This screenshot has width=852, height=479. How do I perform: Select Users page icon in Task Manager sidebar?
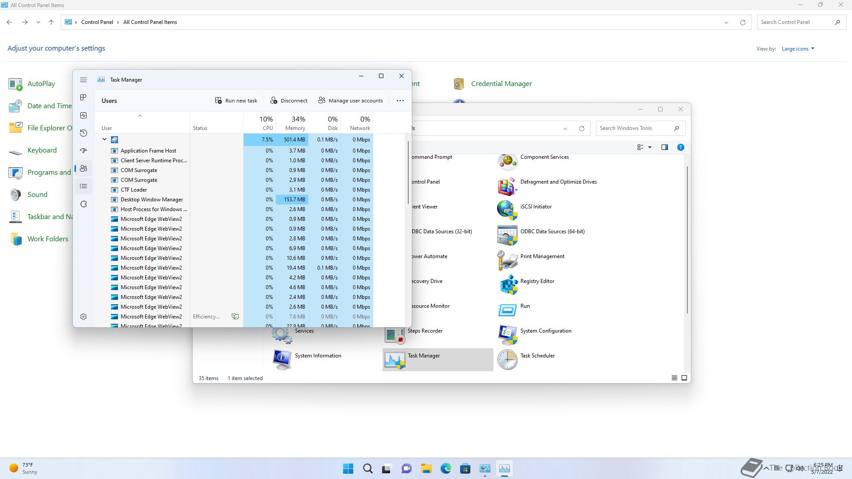83,169
